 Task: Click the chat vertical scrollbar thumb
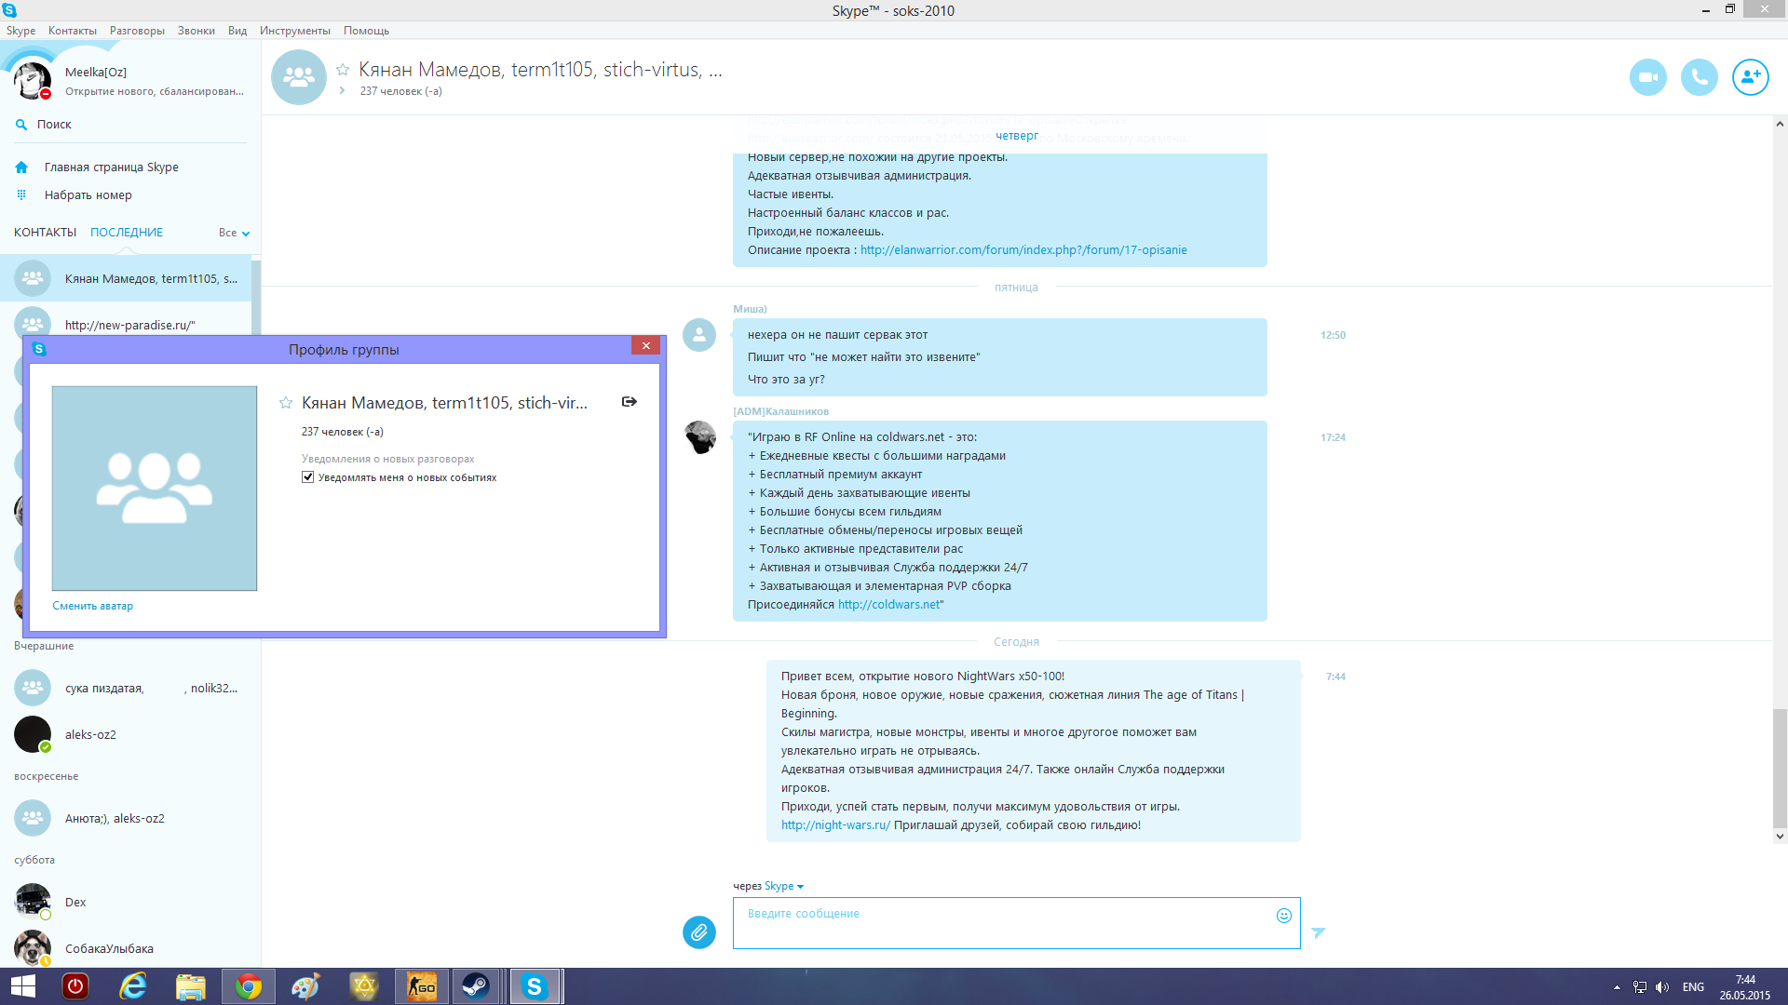[1779, 768]
